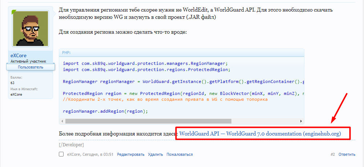
Task: Click the Для управления регионами paragraph
Action: tap(196, 13)
